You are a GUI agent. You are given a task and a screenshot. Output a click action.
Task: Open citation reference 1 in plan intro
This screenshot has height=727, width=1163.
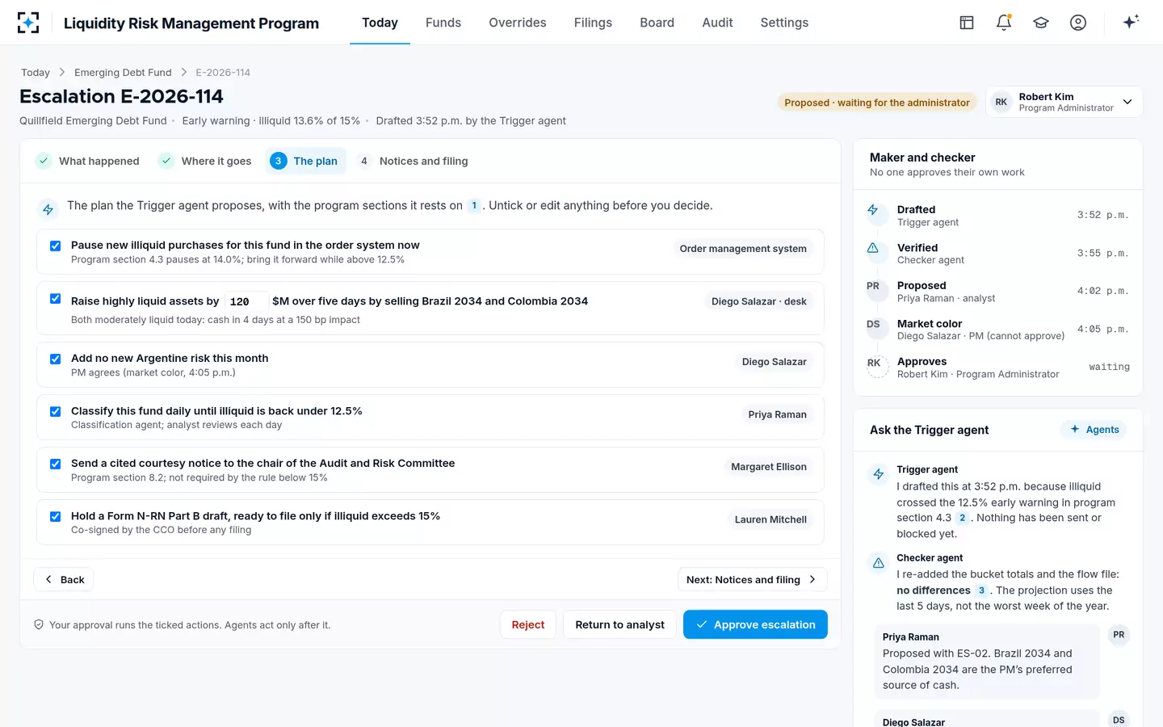tap(474, 206)
